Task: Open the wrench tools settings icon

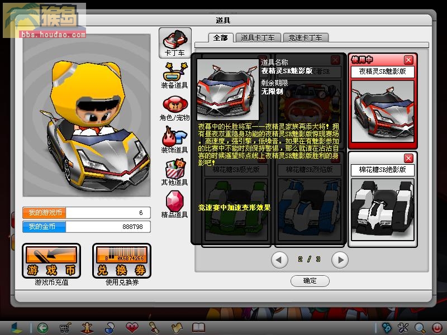Action: click(x=403, y=328)
